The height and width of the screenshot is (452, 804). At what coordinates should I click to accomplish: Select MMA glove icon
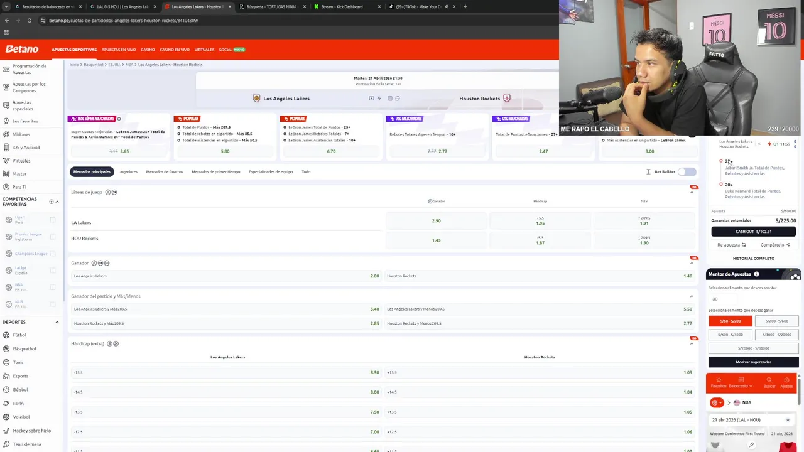[6, 403]
